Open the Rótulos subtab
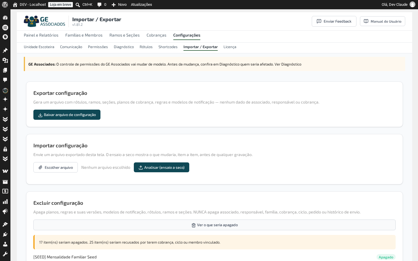The height and width of the screenshot is (261, 418). 146,47
